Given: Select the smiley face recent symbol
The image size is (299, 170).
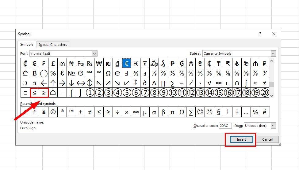Looking at the screenshot, I should point(200,112).
